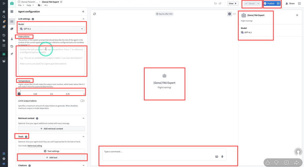Click the share arrow at bottom right
The width and height of the screenshot is (304, 167).
click(296, 163)
